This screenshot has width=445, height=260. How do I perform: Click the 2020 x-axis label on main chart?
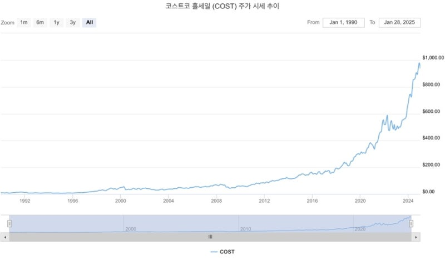pos(360,201)
